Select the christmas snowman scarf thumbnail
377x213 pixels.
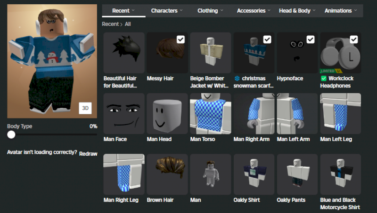coord(254,53)
